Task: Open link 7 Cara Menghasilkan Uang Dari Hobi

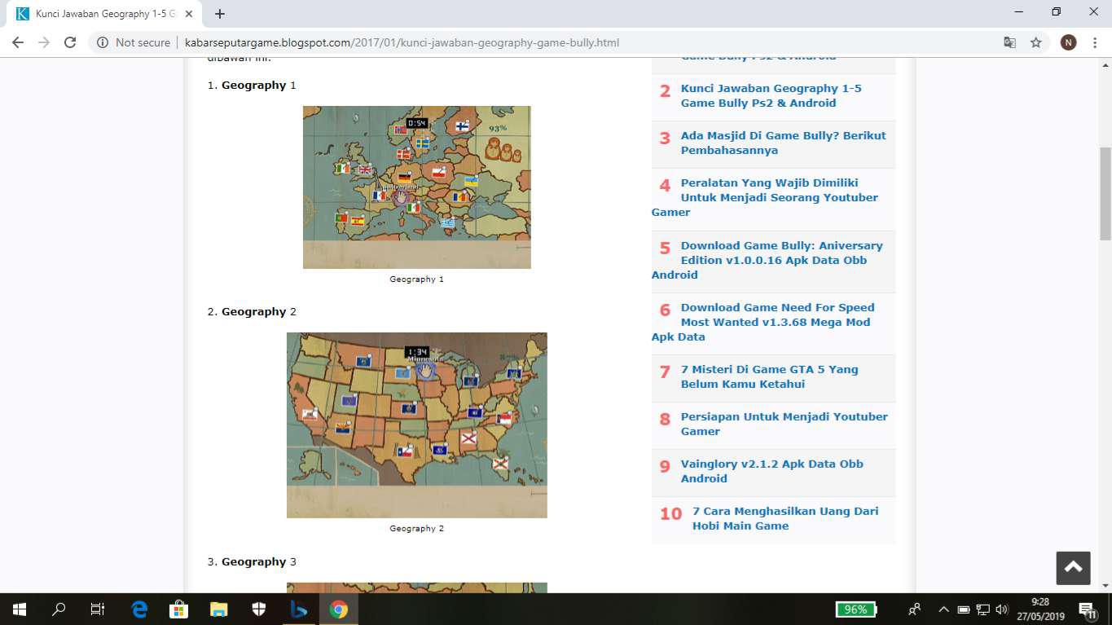Action: pyautogui.click(x=785, y=518)
